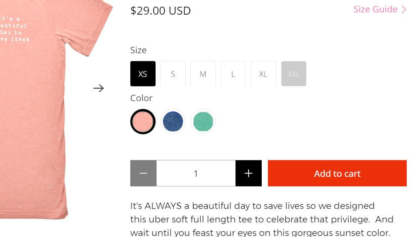Select size XS

(x=142, y=73)
